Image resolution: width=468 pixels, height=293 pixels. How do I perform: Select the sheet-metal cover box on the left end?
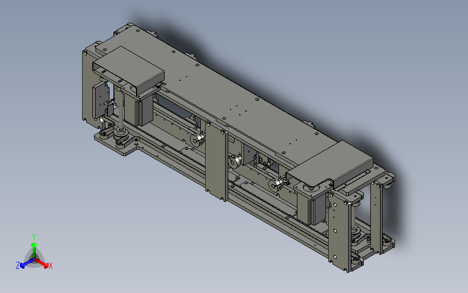128,70
